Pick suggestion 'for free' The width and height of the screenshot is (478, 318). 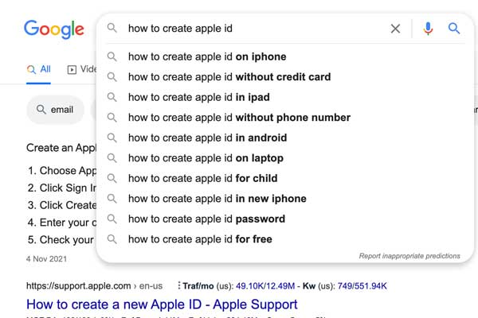pos(200,239)
